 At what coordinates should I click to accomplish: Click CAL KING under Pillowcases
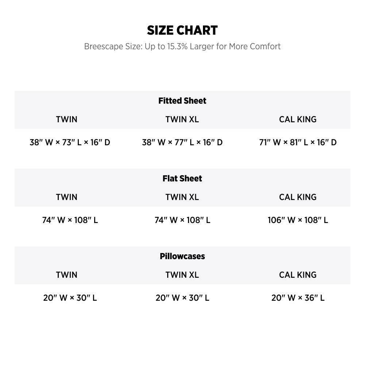pos(298,275)
